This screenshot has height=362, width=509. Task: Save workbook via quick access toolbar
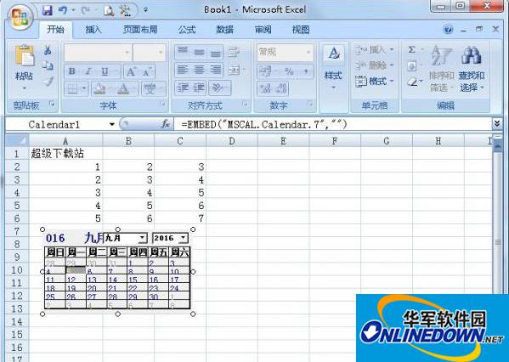tap(48, 11)
